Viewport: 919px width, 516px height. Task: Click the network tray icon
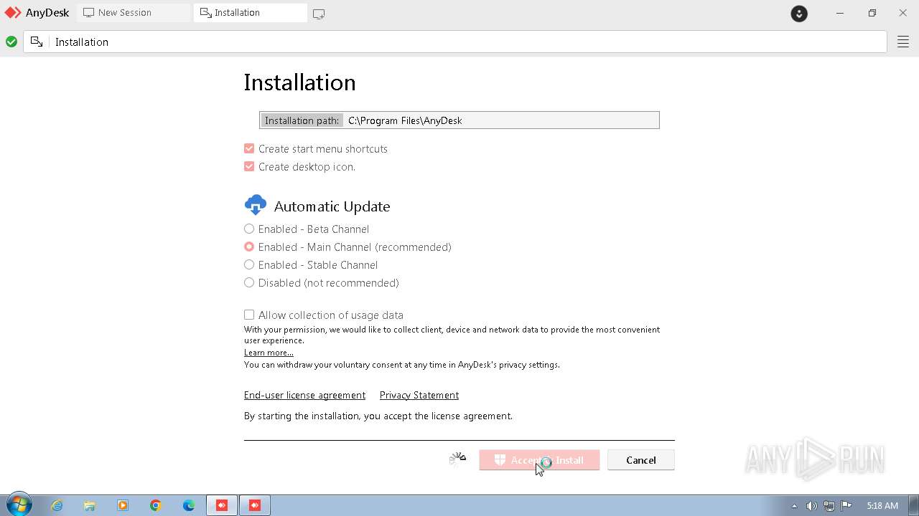coord(829,506)
